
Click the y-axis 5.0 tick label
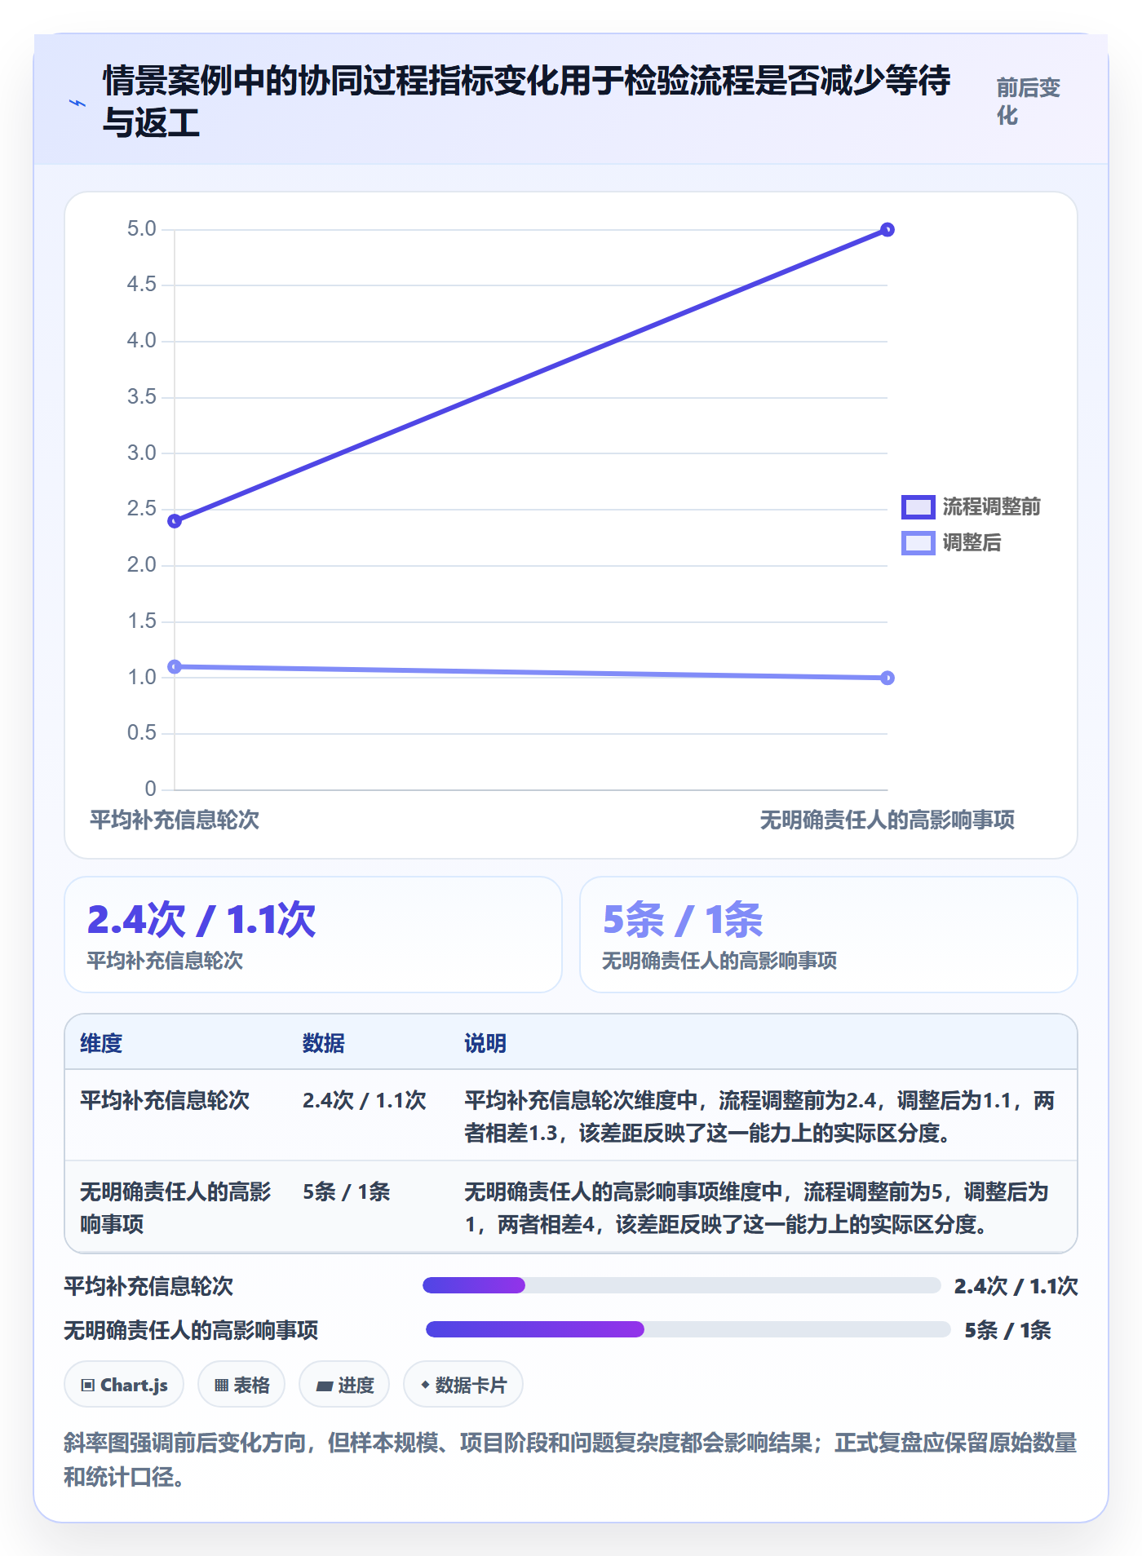pyautogui.click(x=141, y=229)
